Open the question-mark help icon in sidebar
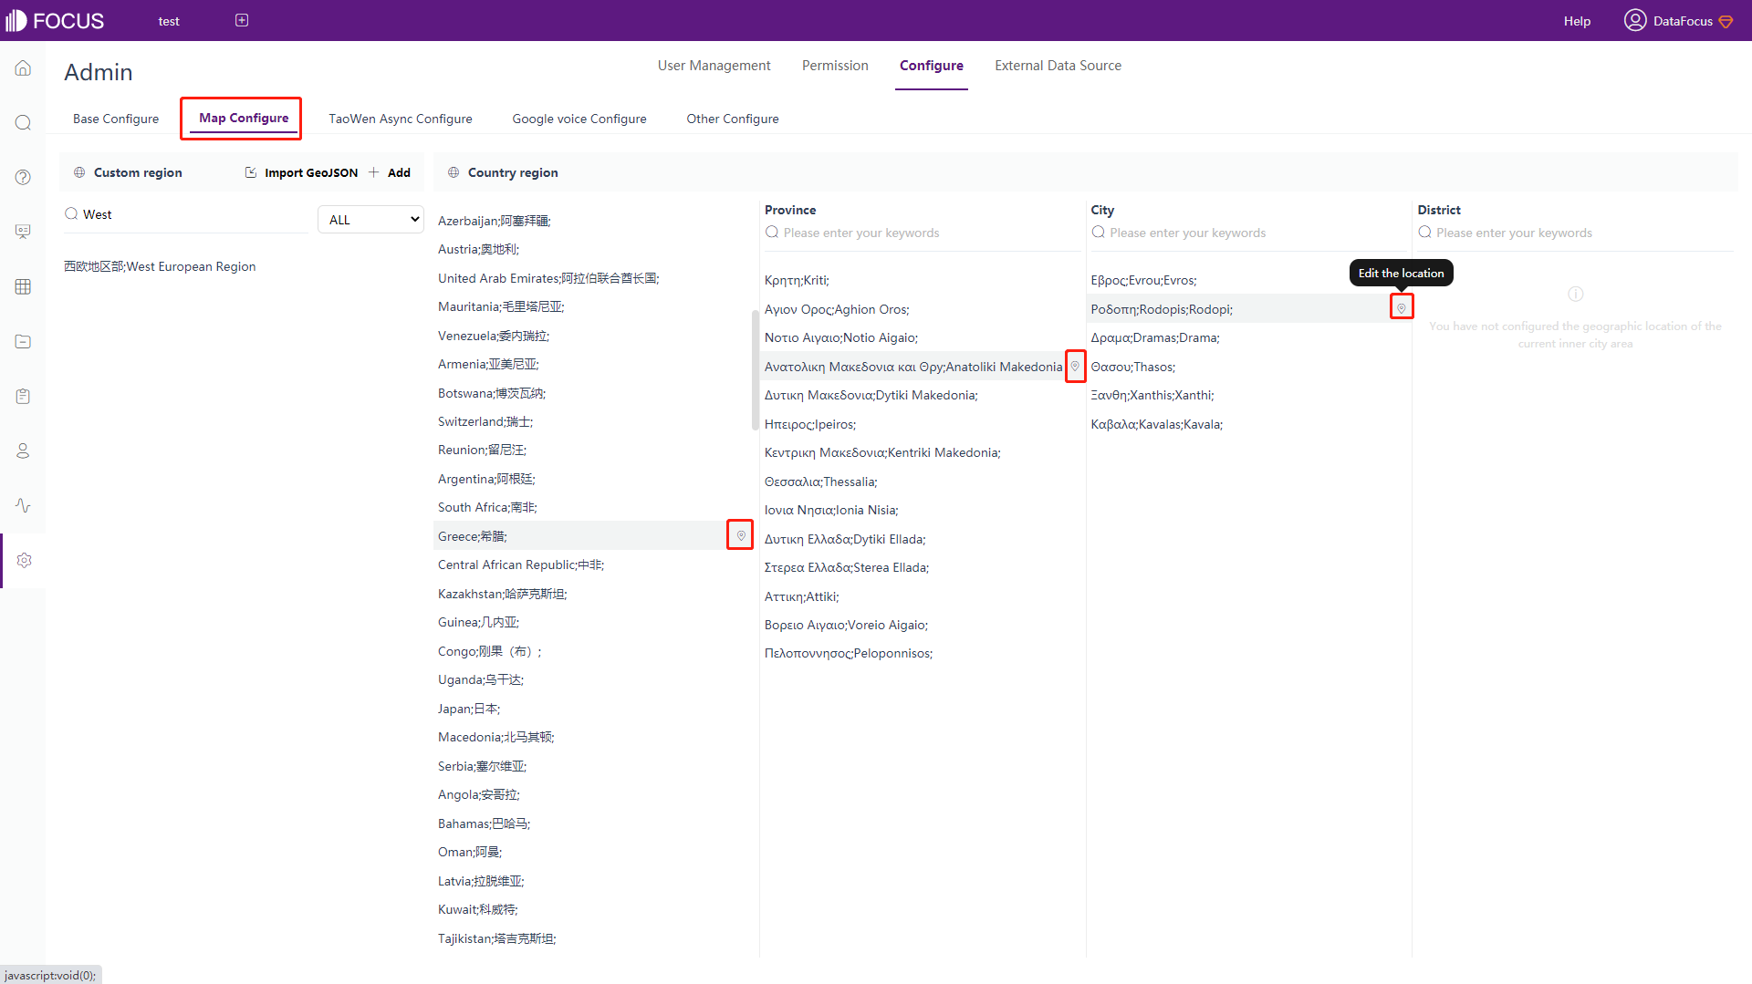 coord(23,177)
